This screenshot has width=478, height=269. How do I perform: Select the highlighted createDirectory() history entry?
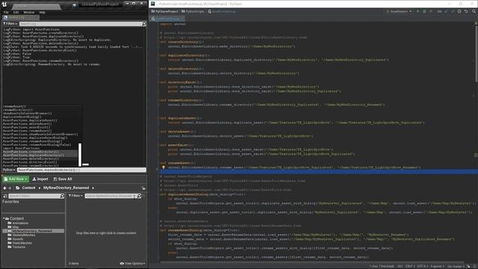click(x=40, y=152)
